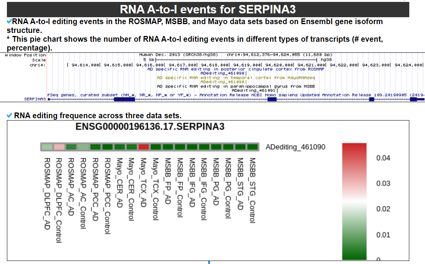This screenshot has width=425, height=264.
Task: Click the checkmark icon before RNA A-to-I editing events
Action: click(x=9, y=21)
